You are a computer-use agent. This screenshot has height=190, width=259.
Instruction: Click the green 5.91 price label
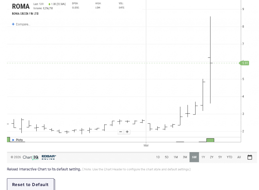point(245,63)
